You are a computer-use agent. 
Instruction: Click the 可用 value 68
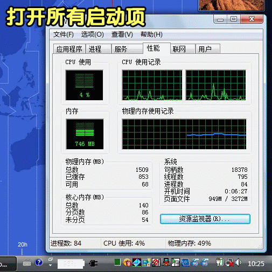[145, 184]
